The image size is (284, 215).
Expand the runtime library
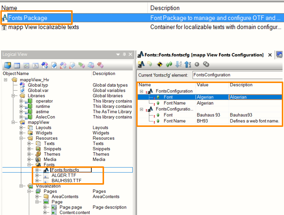point(21,106)
